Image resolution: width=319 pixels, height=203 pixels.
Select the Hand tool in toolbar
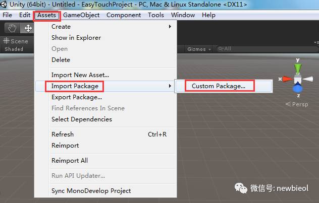pyautogui.click(x=12, y=28)
